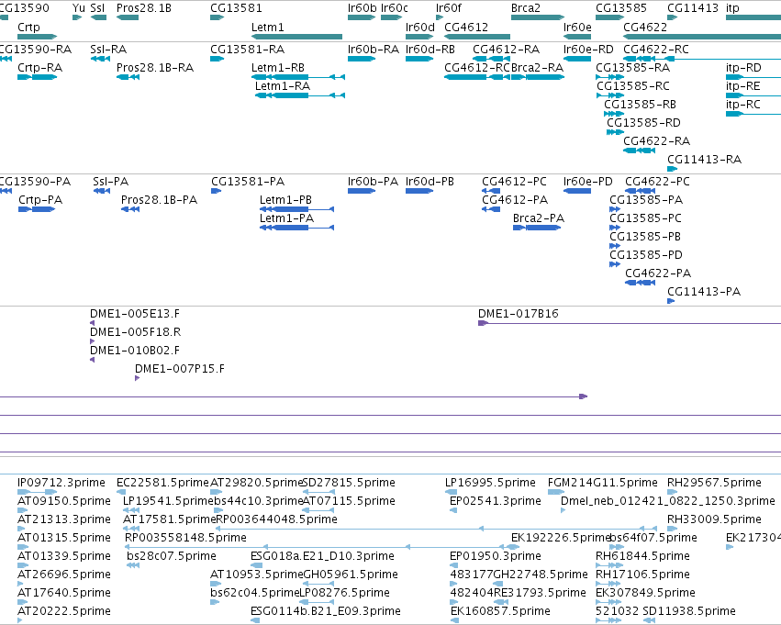Viewport: 781px width, 625px height.
Task: Select the 'Yu' gene label
Action: point(79,8)
